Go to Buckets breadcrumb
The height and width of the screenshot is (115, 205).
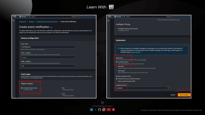tap(31, 22)
